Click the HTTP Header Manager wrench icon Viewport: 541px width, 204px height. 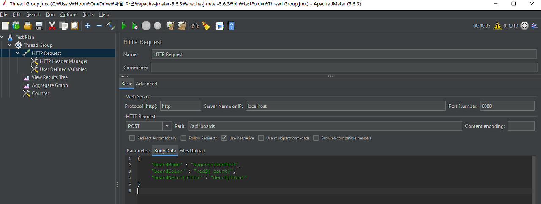pyautogui.click(x=34, y=61)
